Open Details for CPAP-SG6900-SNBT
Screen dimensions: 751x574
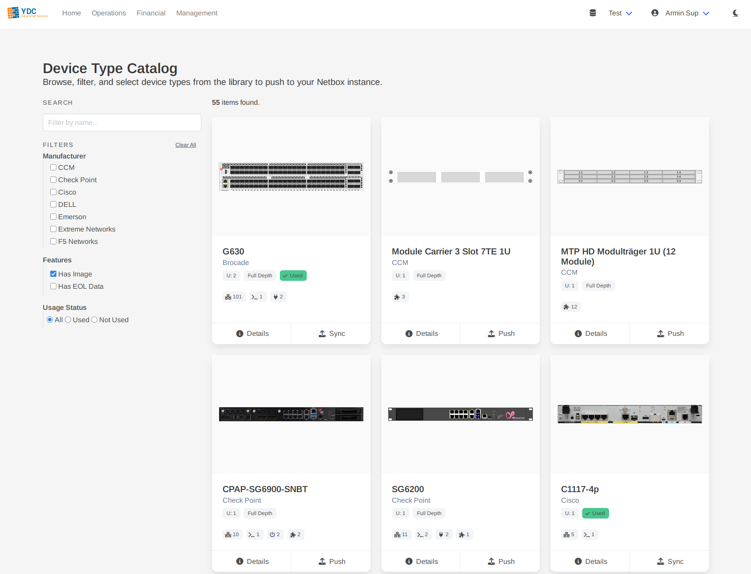(252, 561)
